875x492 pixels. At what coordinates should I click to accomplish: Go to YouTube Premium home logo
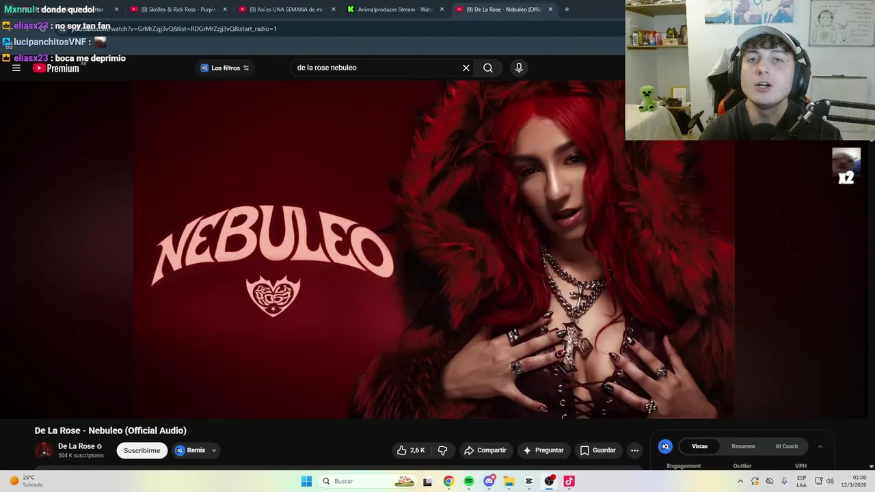coord(56,68)
